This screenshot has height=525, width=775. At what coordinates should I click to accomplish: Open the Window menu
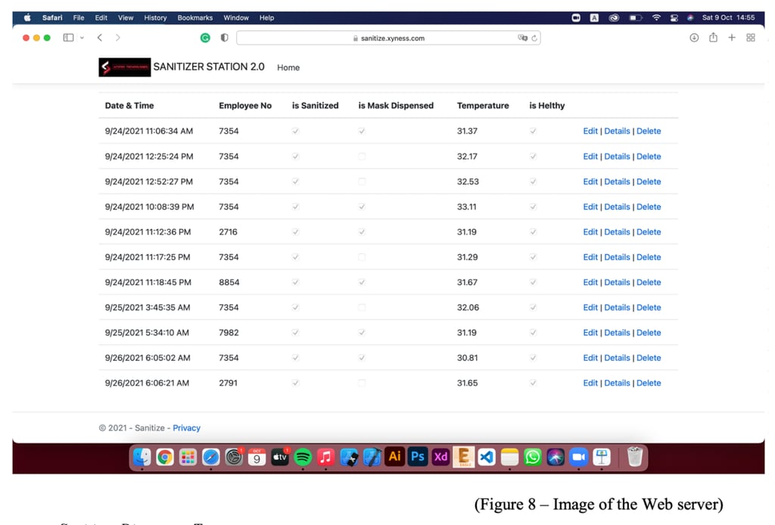coord(236,18)
